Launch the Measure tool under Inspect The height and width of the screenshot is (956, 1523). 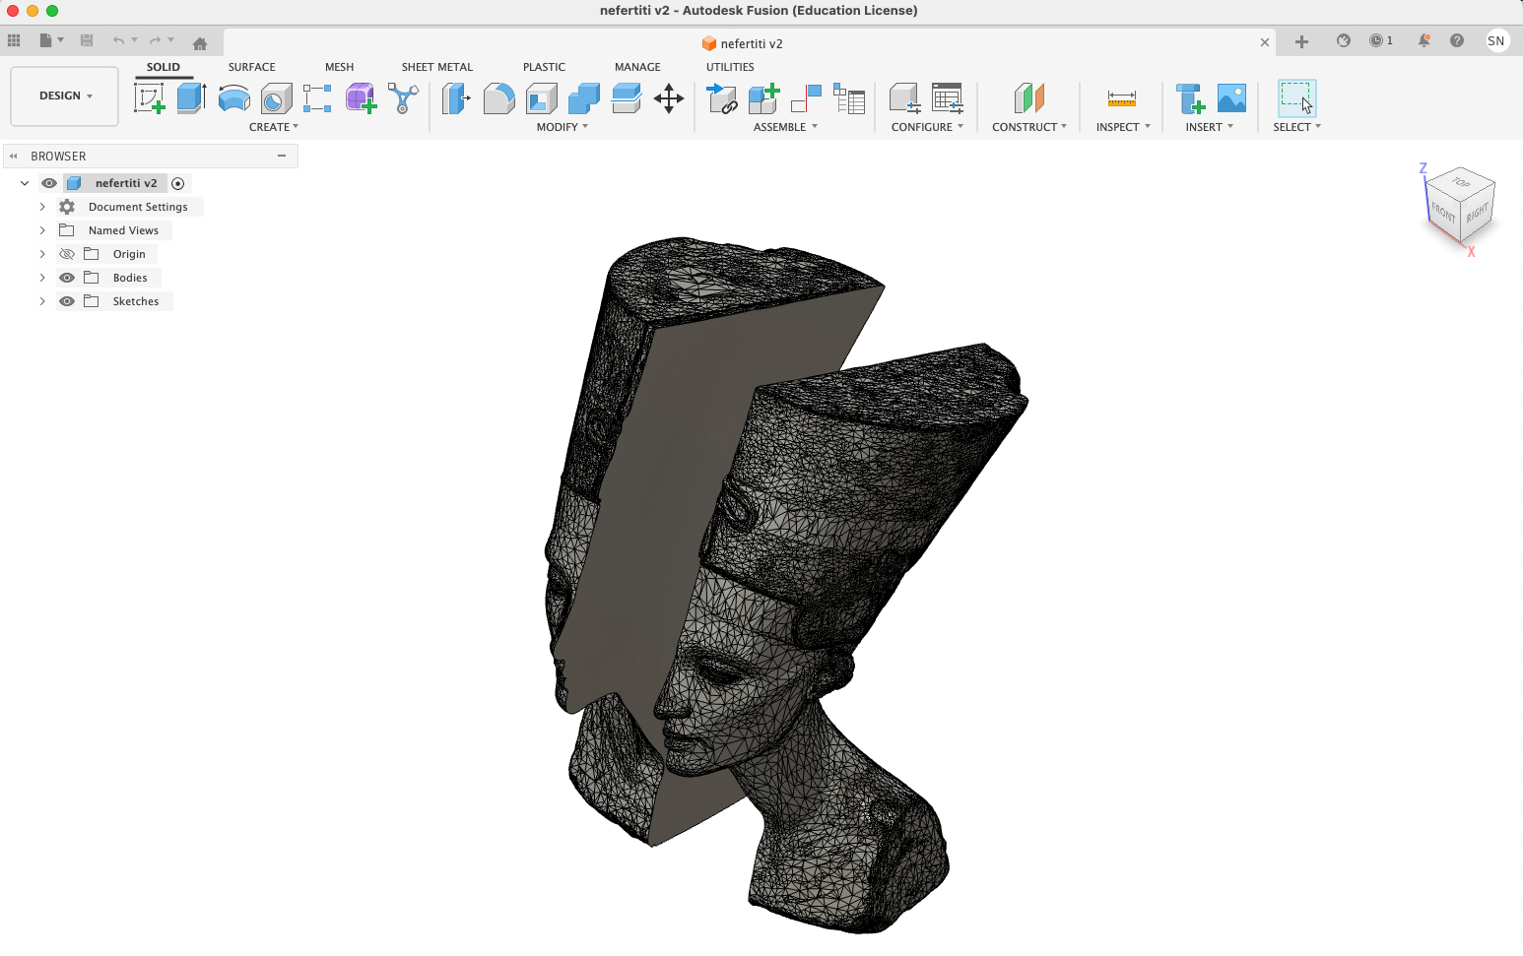[1120, 98]
